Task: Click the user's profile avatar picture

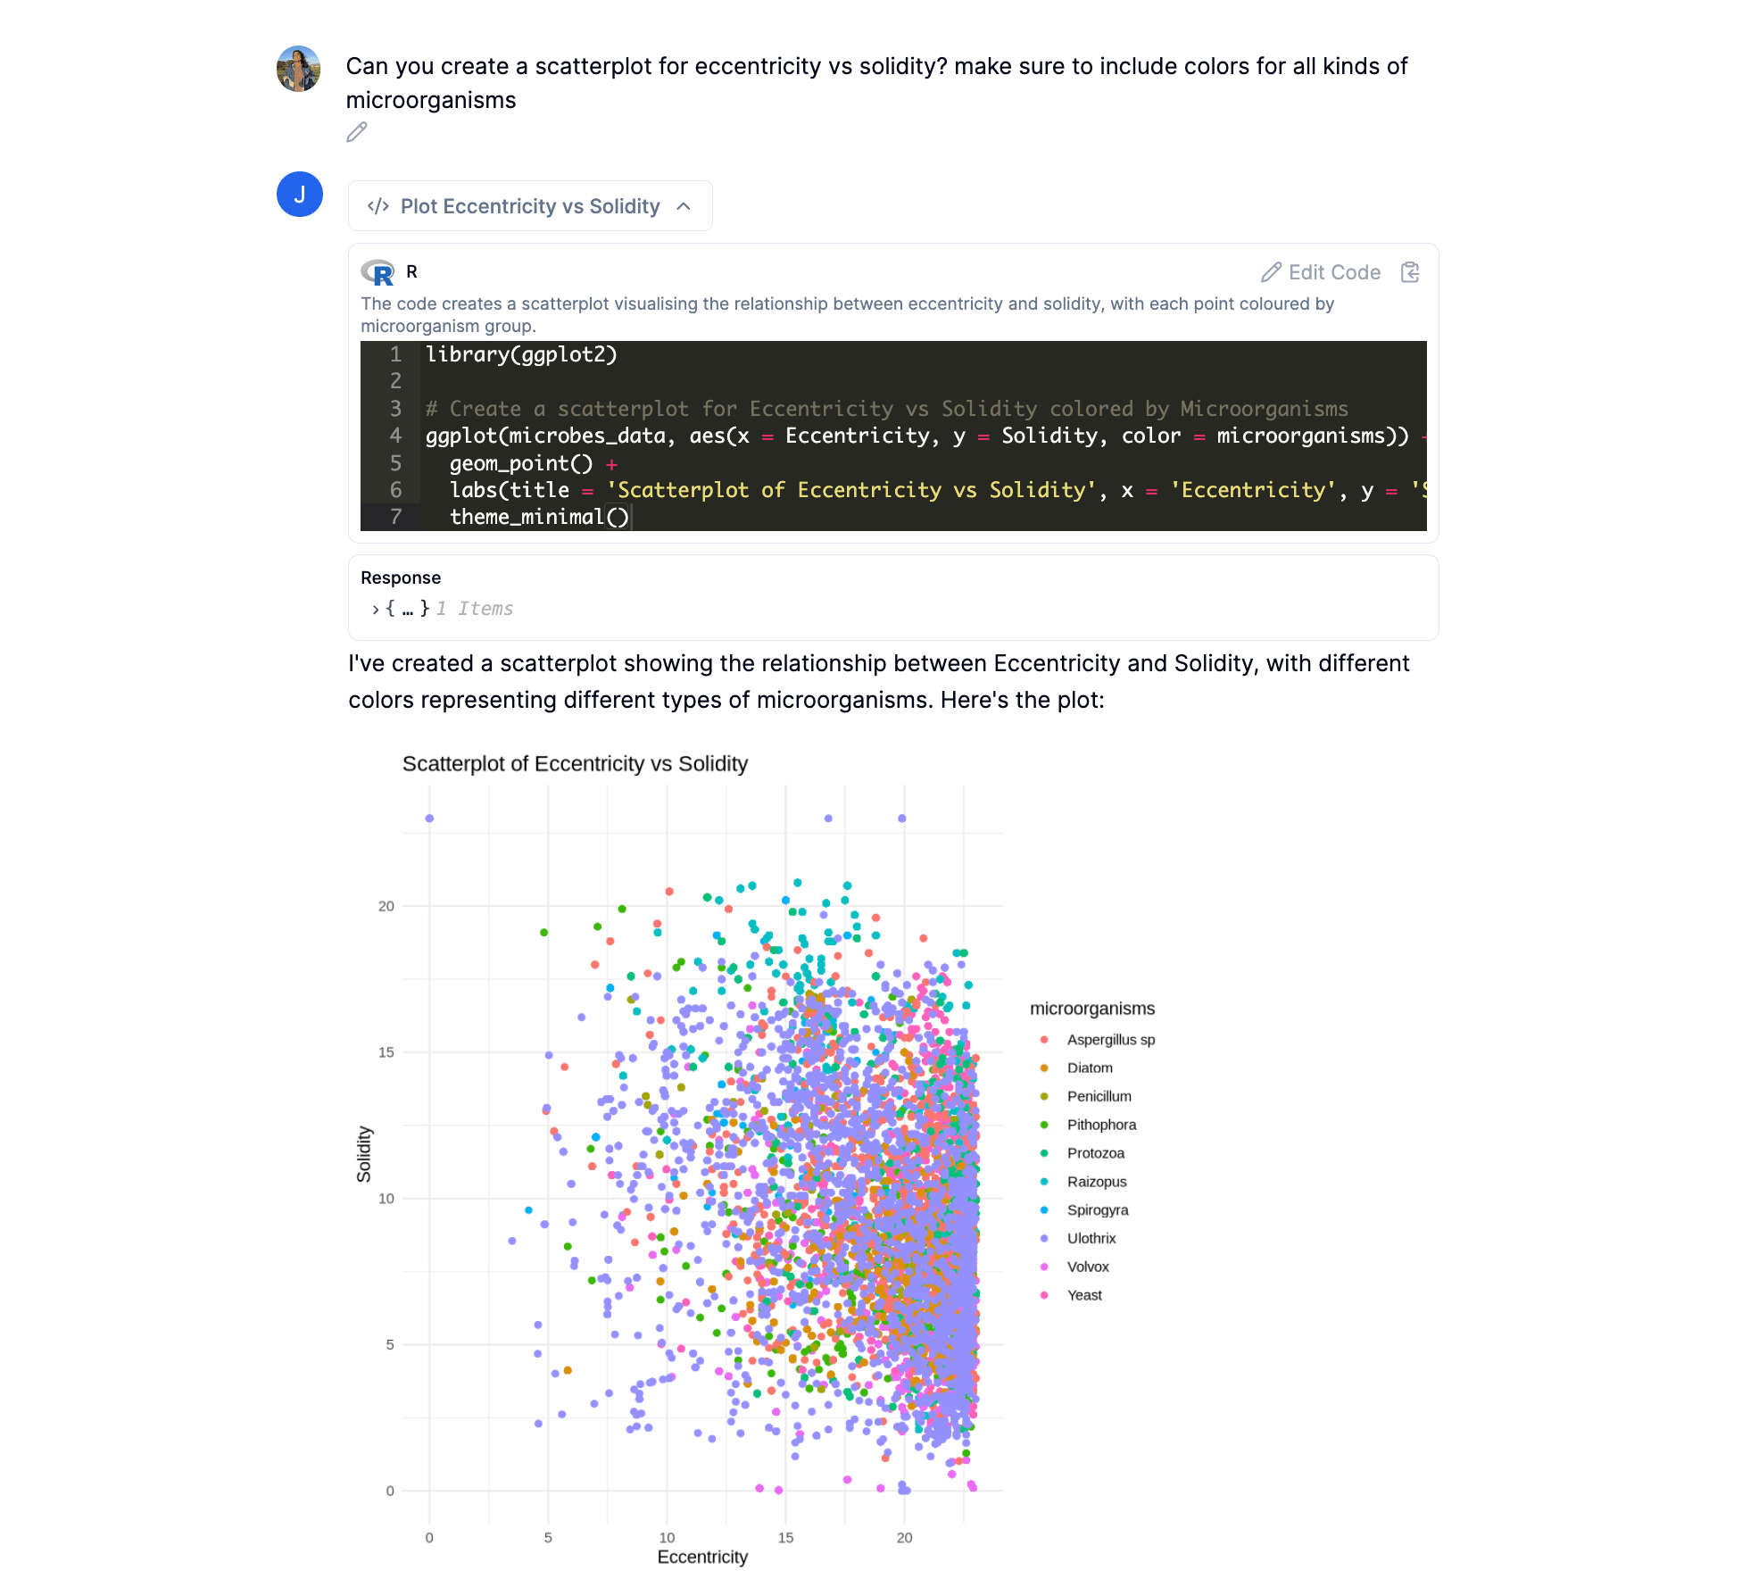Action: pyautogui.click(x=299, y=70)
